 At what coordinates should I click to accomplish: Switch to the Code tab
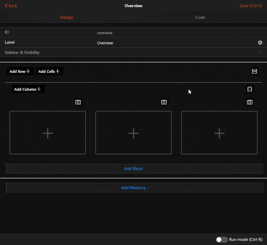coord(200,17)
